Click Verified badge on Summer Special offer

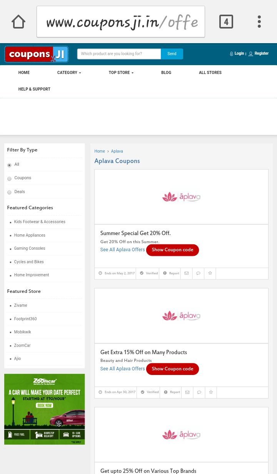149,273
